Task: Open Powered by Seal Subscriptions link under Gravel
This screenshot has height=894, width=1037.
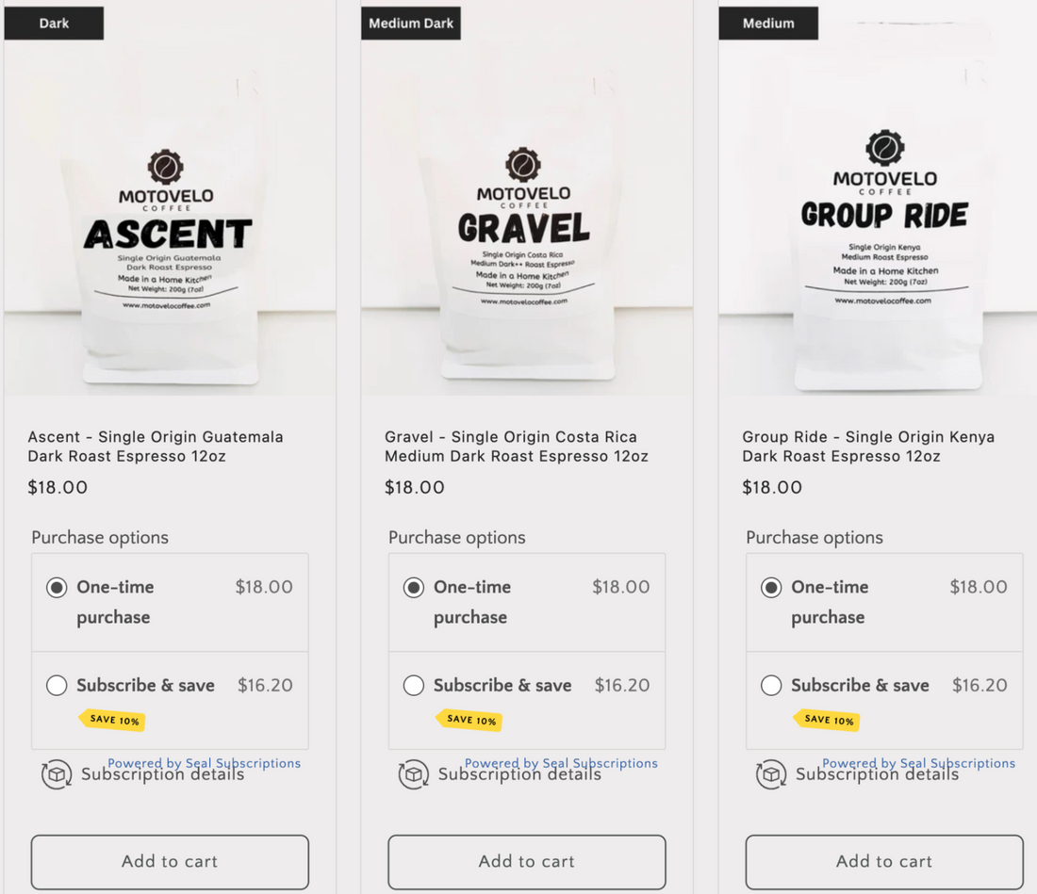Action: click(x=561, y=762)
